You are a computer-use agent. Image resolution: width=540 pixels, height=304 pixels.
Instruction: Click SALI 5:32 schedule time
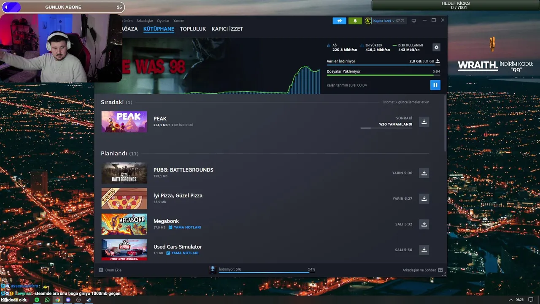click(404, 224)
